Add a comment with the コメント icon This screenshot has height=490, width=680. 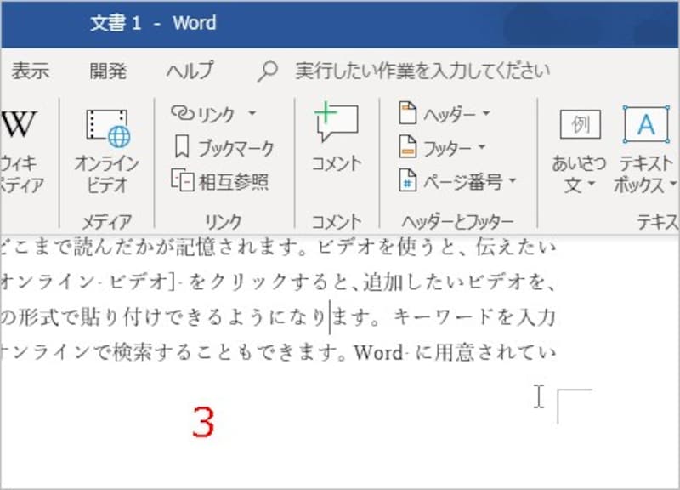pyautogui.click(x=337, y=122)
